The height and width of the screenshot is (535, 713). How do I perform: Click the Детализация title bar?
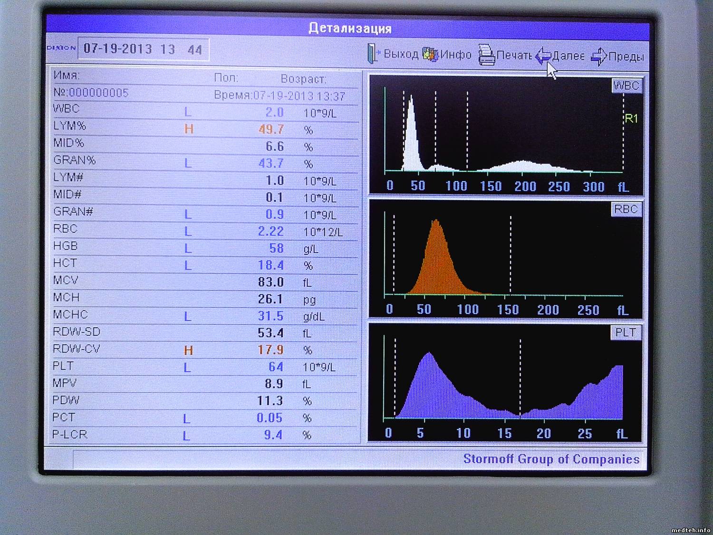[x=349, y=28]
